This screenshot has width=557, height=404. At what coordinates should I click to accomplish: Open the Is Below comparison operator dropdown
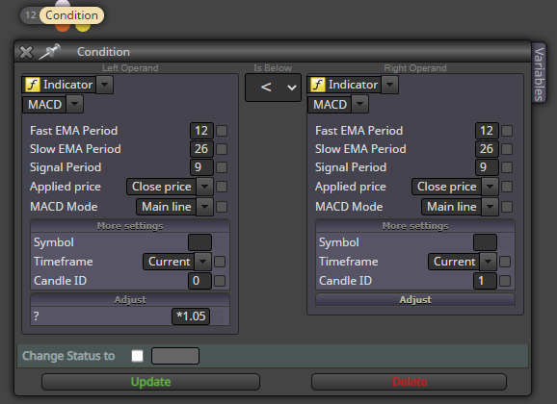pyautogui.click(x=273, y=88)
